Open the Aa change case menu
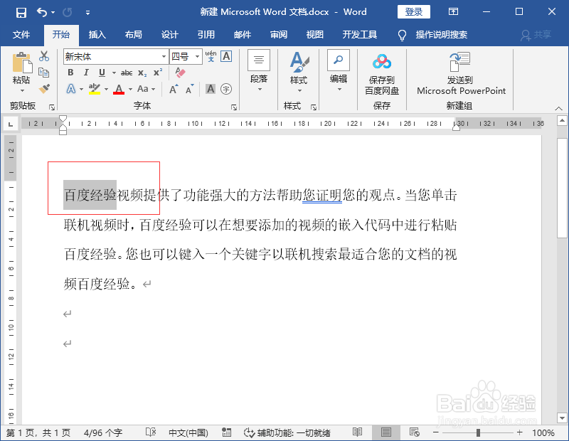 (147, 89)
